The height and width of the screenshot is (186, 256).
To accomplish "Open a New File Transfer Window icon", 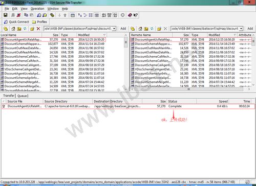I will click(45, 15).
